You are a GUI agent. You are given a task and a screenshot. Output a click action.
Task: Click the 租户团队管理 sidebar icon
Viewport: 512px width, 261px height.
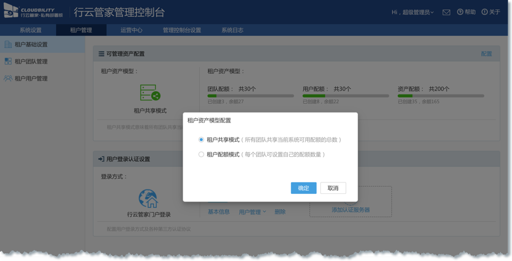pyautogui.click(x=8, y=62)
